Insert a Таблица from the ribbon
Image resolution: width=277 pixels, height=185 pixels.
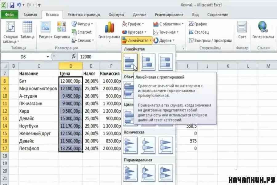pyautogui.click(x=27, y=30)
